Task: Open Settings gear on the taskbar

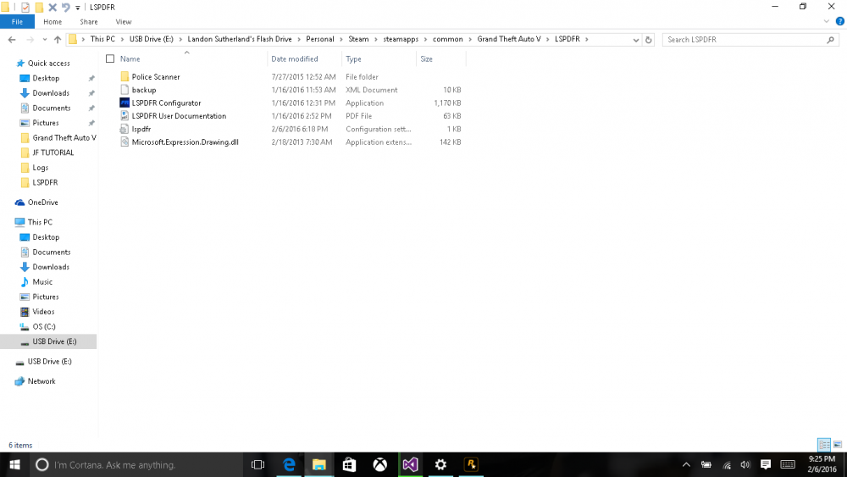Action: [440, 464]
